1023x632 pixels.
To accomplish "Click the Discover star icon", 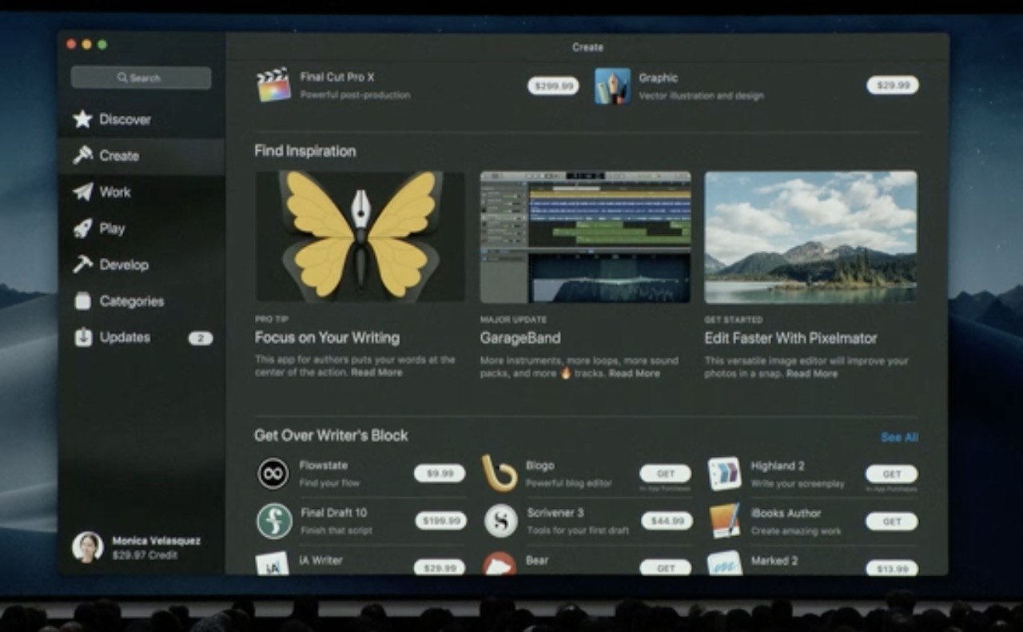I will 83,119.
